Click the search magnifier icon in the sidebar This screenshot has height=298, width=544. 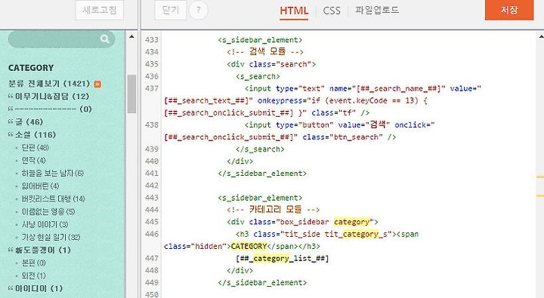click(104, 39)
